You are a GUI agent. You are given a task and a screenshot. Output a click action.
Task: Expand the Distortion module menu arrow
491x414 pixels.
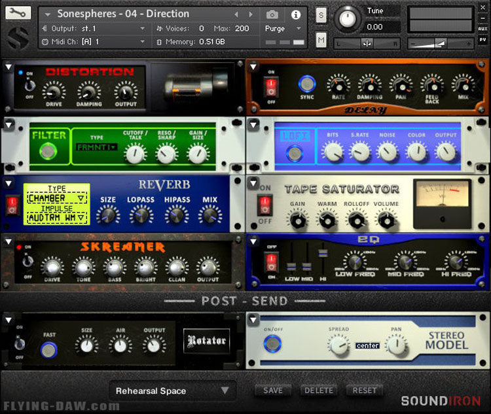[9, 67]
